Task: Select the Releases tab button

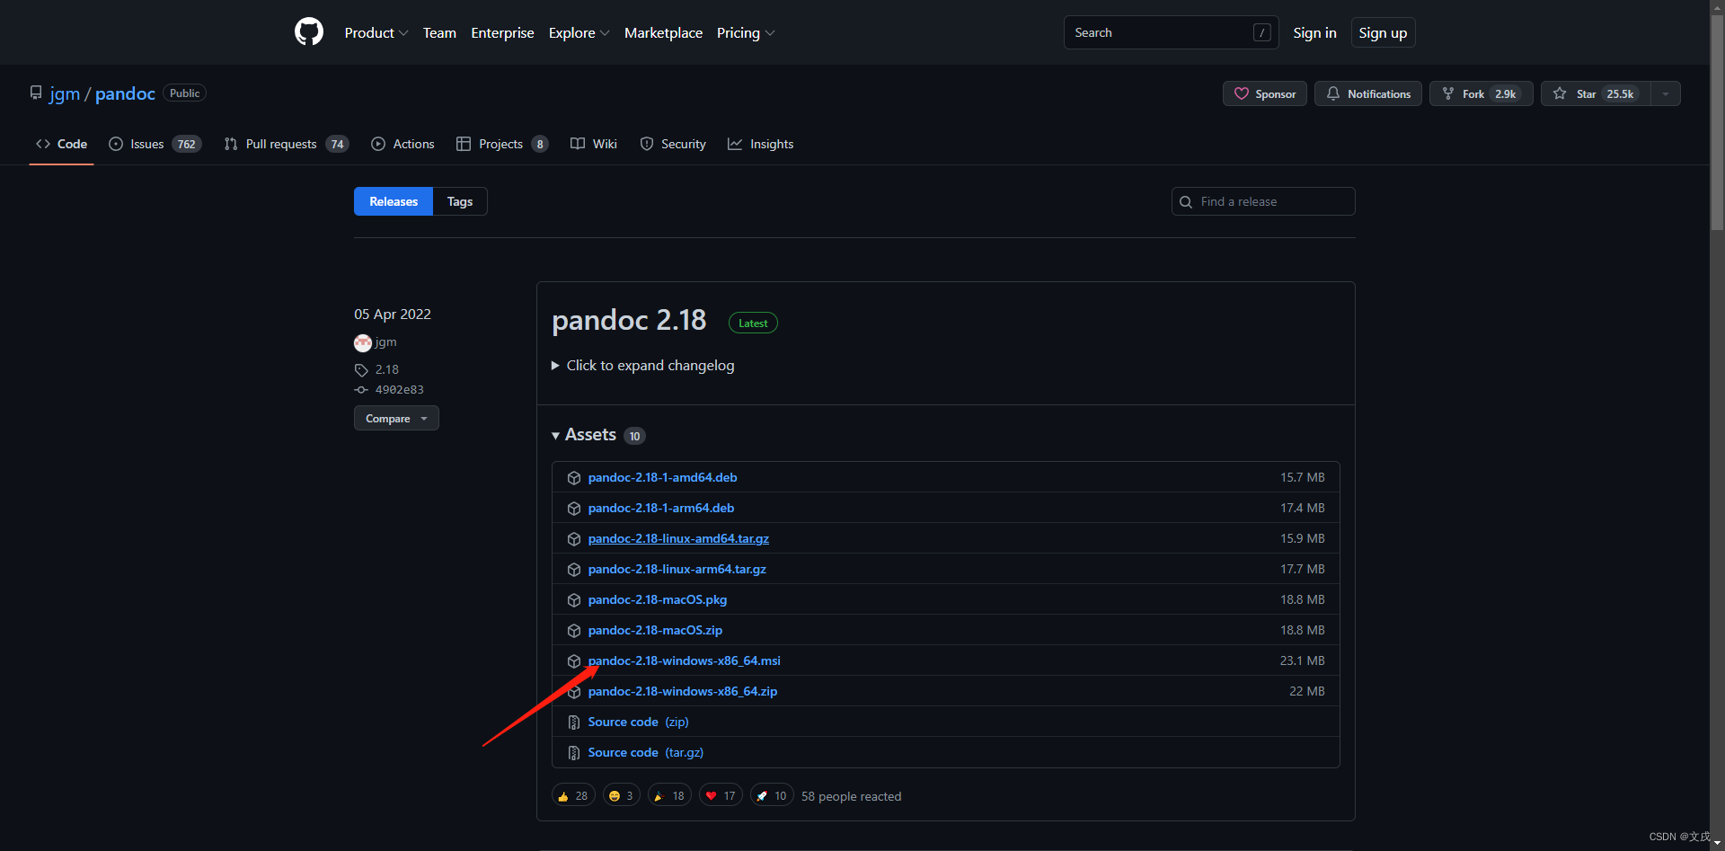Action: [x=394, y=201]
